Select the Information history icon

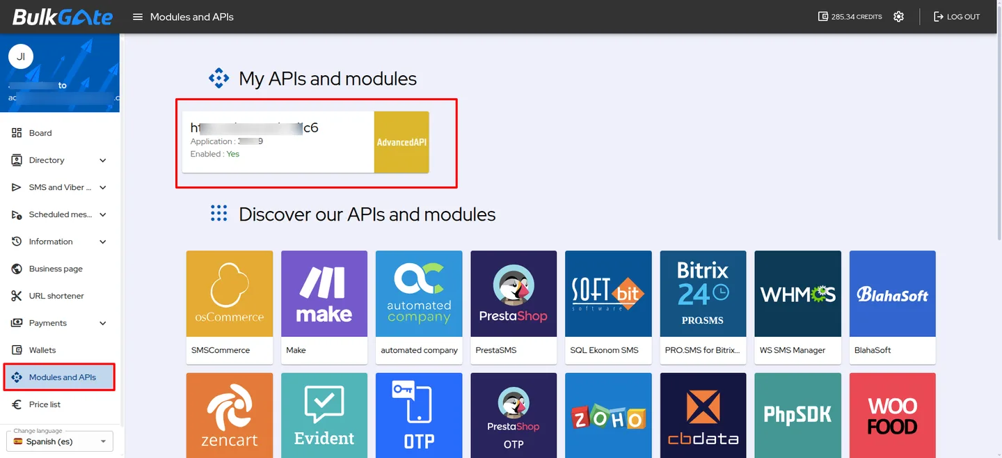point(17,242)
